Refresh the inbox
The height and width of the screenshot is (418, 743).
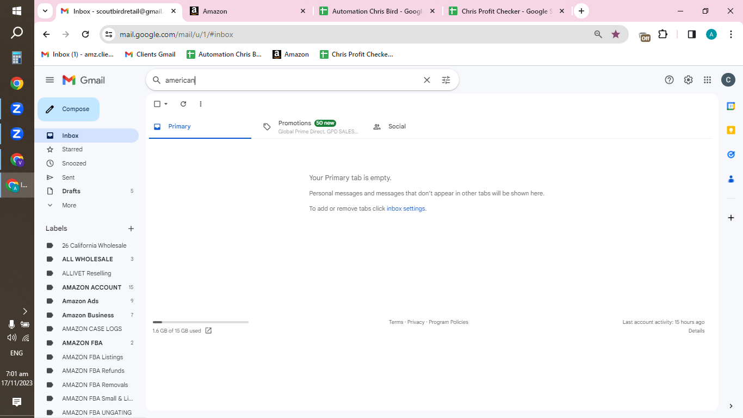183,104
